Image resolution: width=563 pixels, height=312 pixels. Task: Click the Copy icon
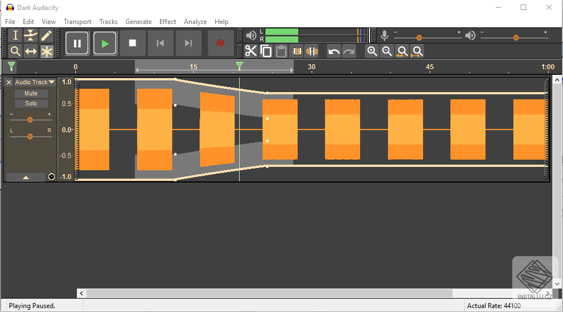[x=266, y=51]
